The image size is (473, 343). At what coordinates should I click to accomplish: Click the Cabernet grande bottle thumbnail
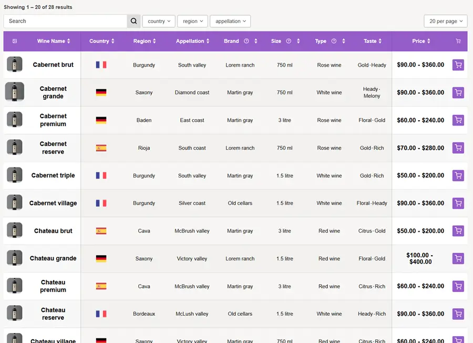14,92
